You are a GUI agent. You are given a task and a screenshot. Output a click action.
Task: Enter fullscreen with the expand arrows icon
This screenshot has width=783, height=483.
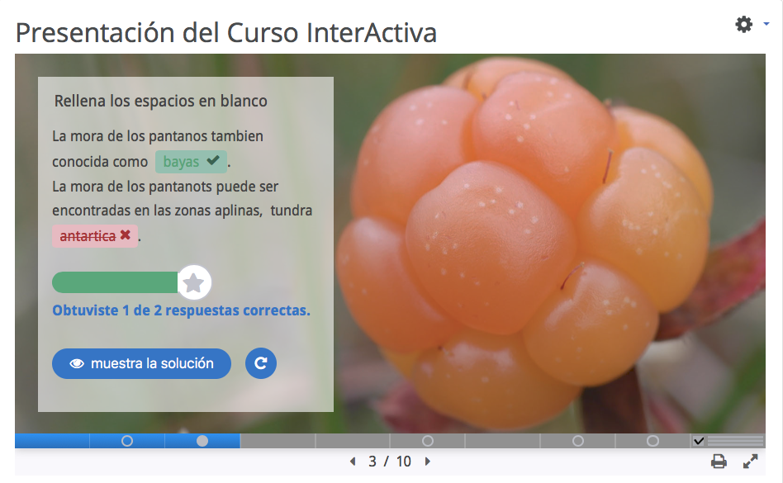[750, 462]
